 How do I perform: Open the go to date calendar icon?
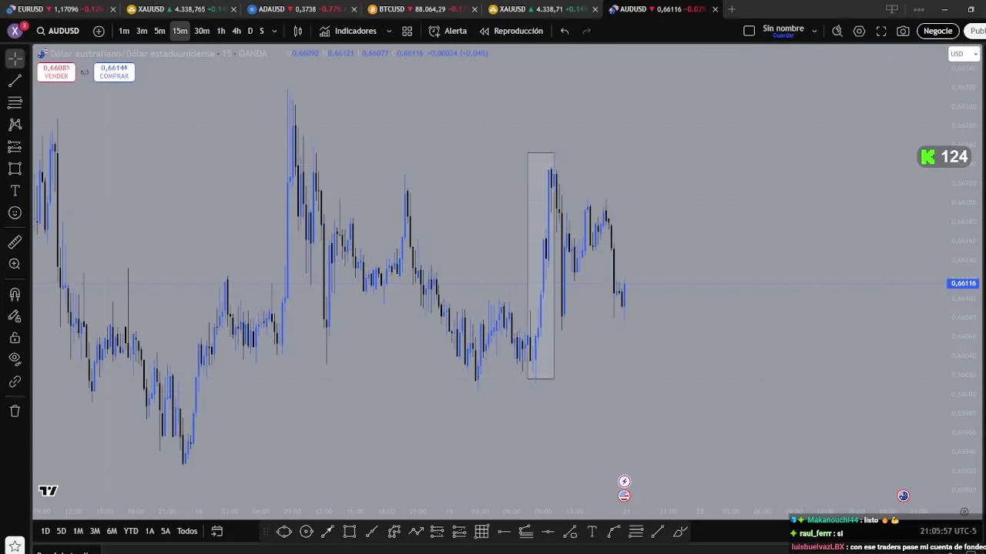coord(217,531)
